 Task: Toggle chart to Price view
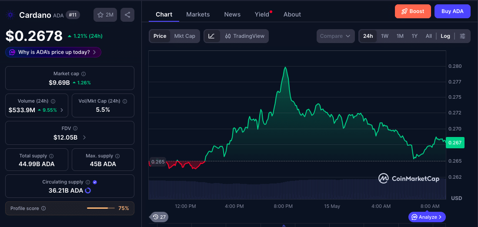pyautogui.click(x=160, y=36)
